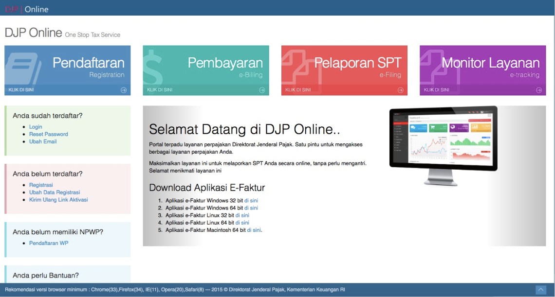Select the Ubah Email link

click(x=43, y=141)
